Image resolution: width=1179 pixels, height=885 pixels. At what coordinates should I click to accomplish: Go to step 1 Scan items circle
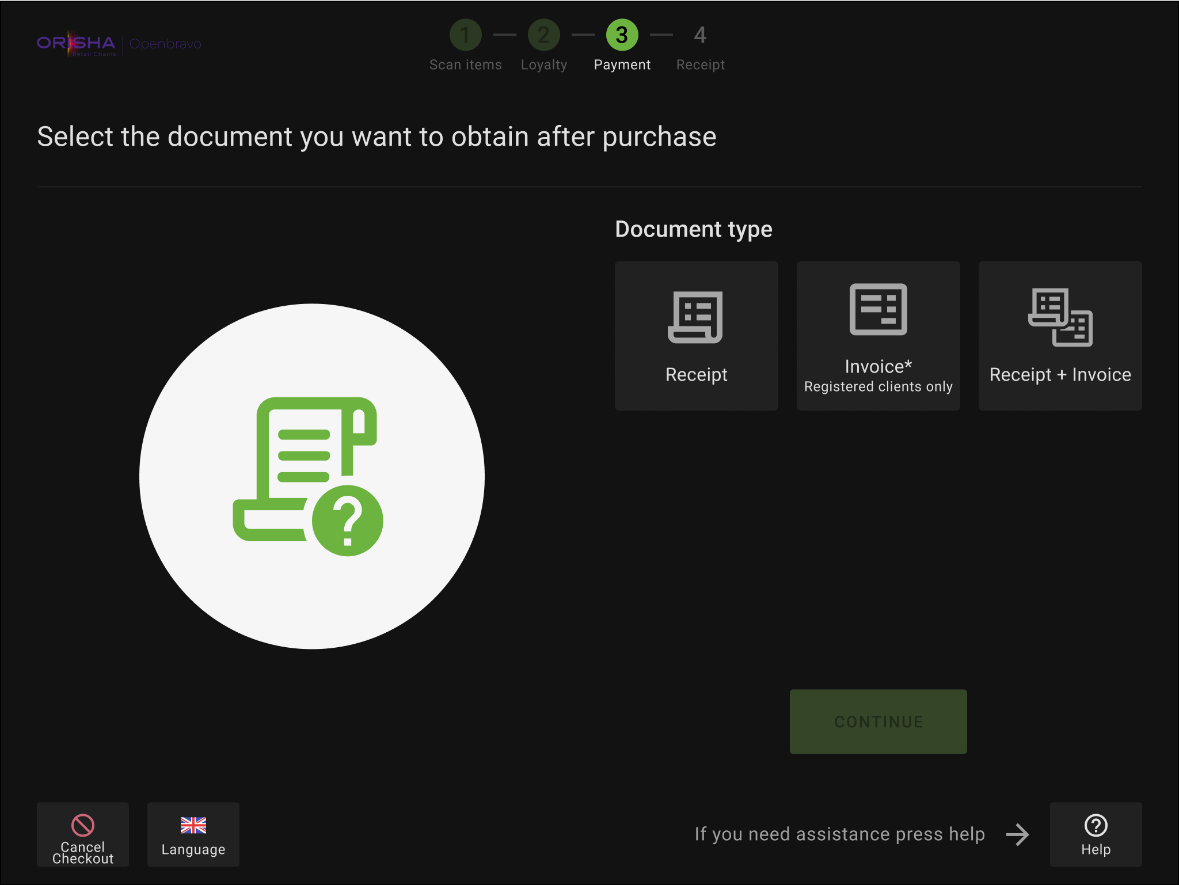coord(465,35)
